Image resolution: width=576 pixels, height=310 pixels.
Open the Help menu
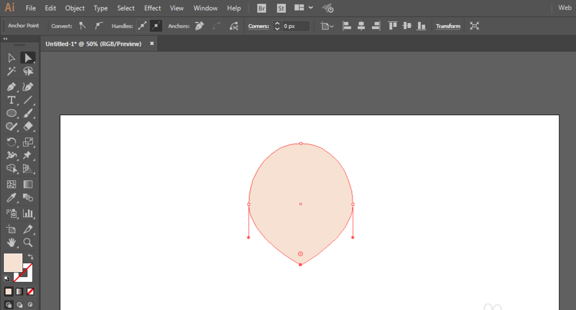234,8
